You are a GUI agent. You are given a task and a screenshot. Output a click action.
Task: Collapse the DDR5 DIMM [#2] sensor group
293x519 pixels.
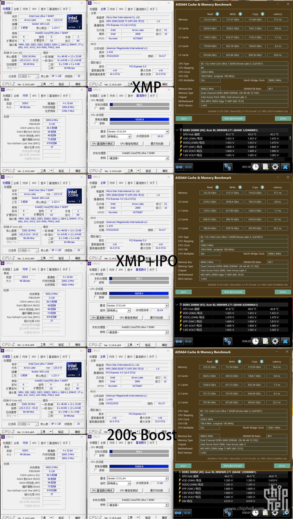[177, 305]
